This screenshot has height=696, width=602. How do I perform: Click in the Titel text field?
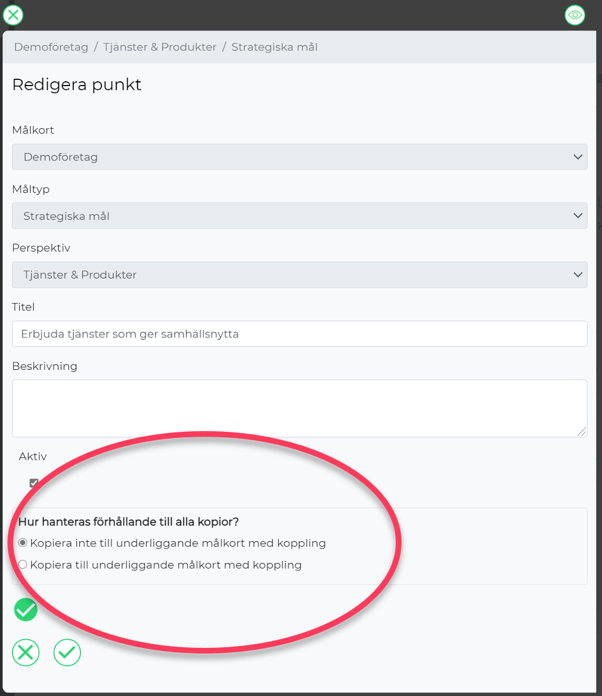[x=300, y=334]
